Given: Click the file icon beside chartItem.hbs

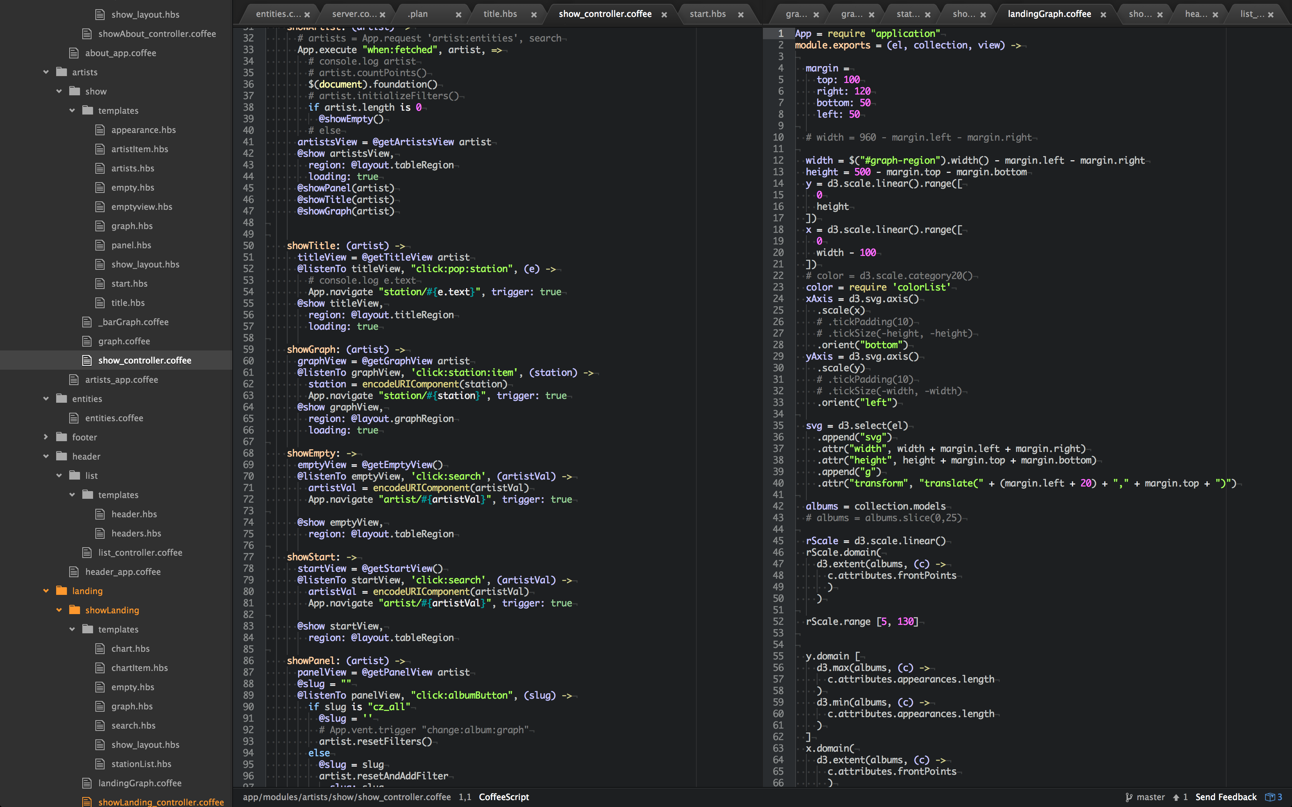Looking at the screenshot, I should tap(100, 668).
